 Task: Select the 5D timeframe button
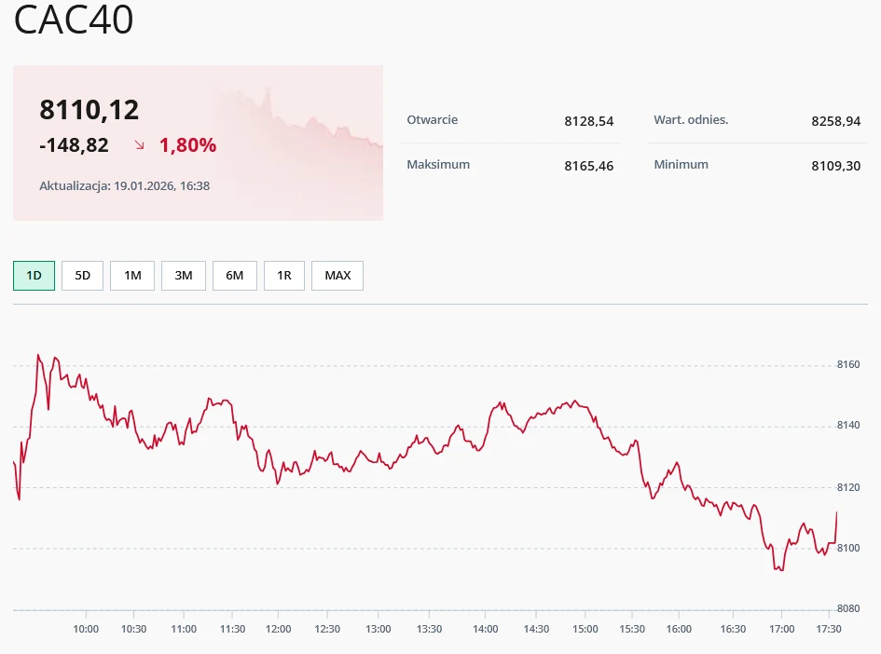pyautogui.click(x=82, y=275)
